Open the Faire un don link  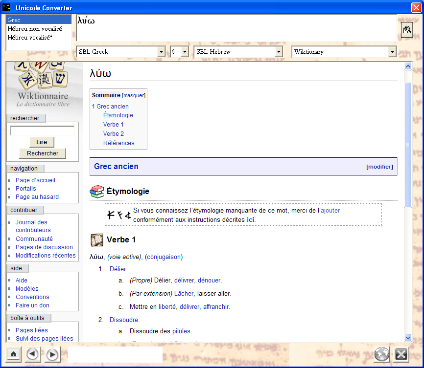[32, 305]
